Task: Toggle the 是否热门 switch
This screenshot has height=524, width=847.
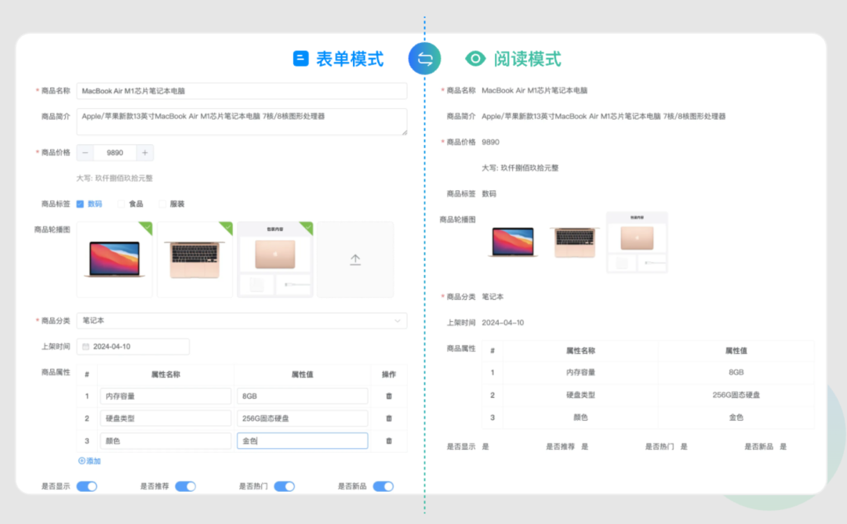Action: coord(284,486)
